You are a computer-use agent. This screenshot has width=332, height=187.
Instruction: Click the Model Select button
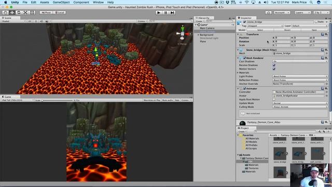pos(260,30)
